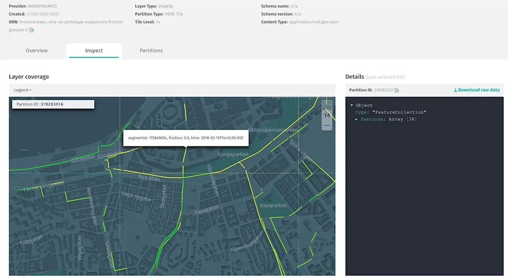Open the Legend dropdown
Viewport: 508px width, 279px height.
[23, 90]
